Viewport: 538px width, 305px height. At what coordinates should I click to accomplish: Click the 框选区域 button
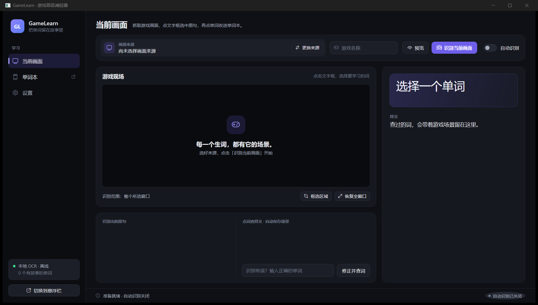[x=316, y=196]
